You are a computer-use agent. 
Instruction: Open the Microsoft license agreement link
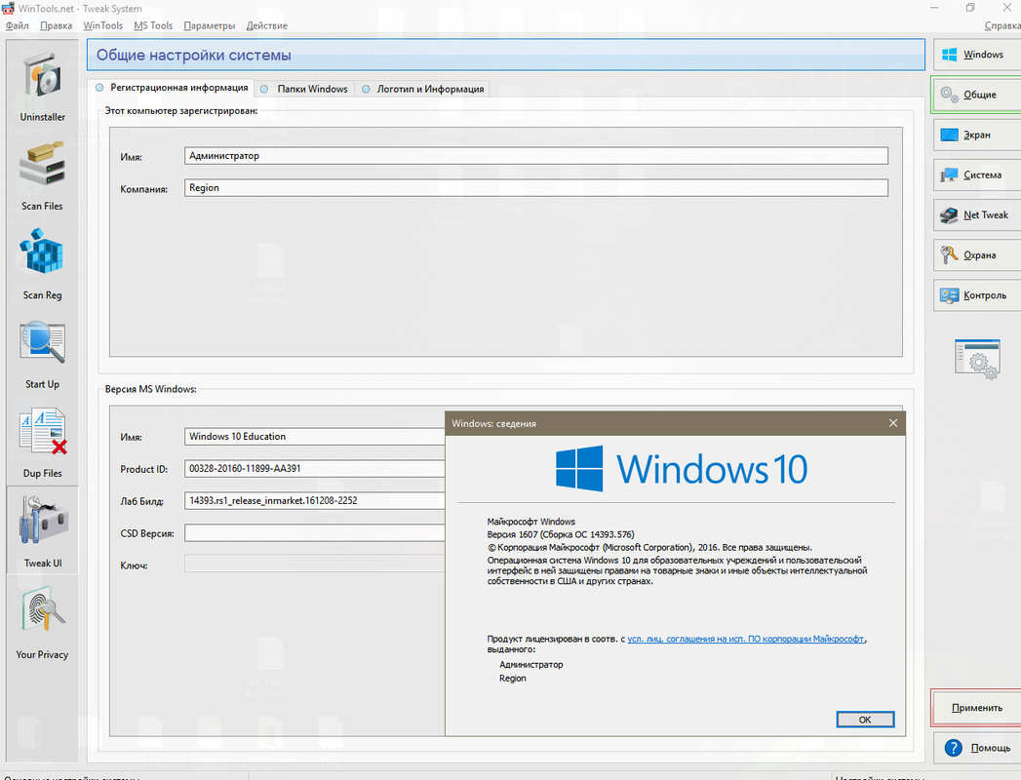pos(746,639)
